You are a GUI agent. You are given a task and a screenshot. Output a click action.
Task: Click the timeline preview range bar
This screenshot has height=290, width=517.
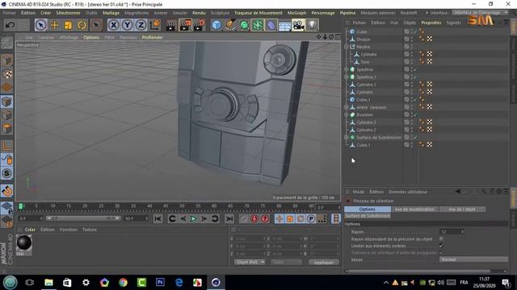[x=83, y=218]
